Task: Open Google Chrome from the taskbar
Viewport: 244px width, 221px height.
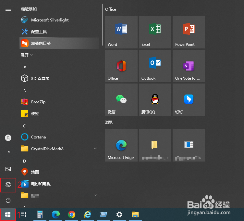Action: [72, 214]
